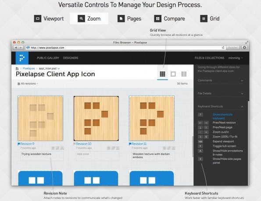Open the app_icon.psd breadcrumb dropdown

49,68
